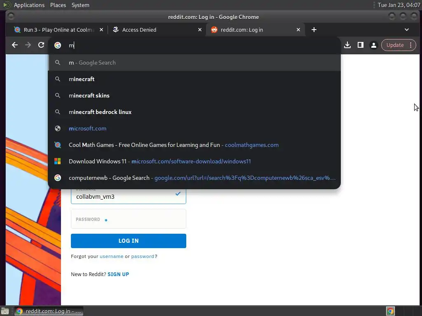Open the Applications menu
422x316 pixels.
pyautogui.click(x=29, y=5)
